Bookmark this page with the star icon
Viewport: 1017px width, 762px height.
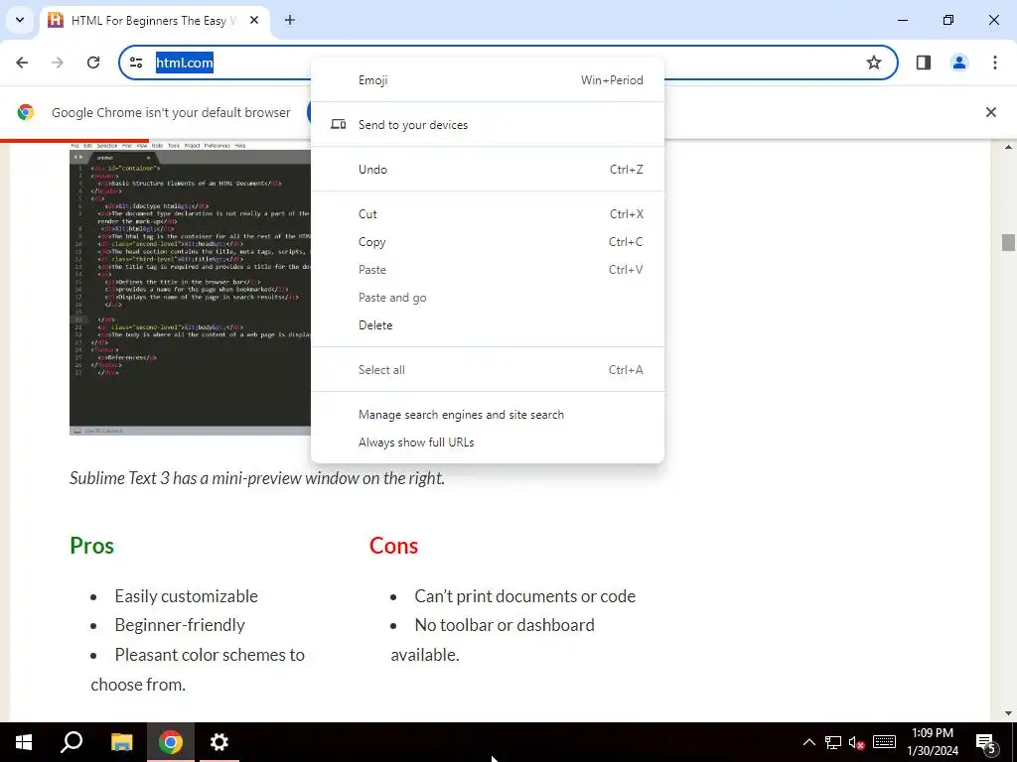874,63
